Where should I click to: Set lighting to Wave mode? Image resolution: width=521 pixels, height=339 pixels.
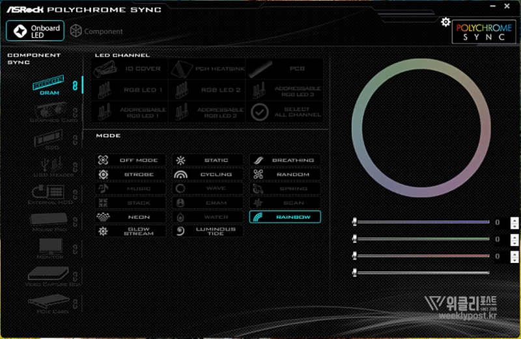[208, 188]
